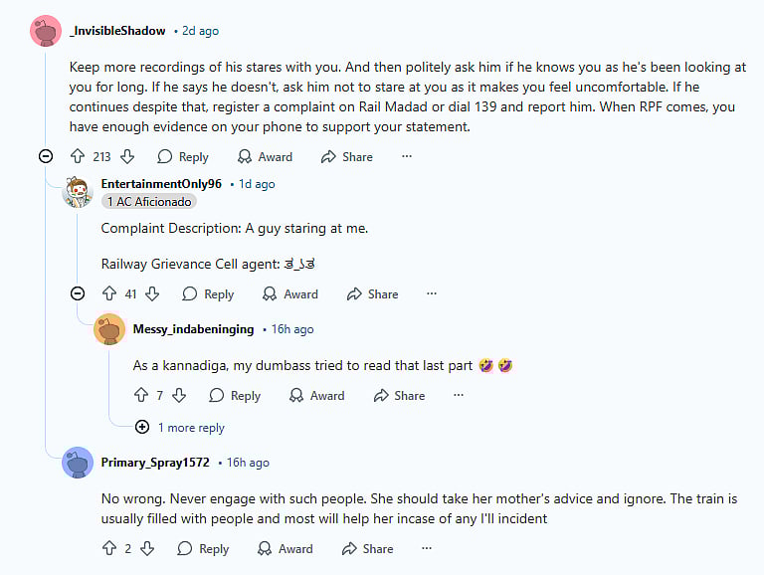The height and width of the screenshot is (575, 764).
Task: Click _InvisibleShadow's avatar icon
Action: tap(46, 31)
